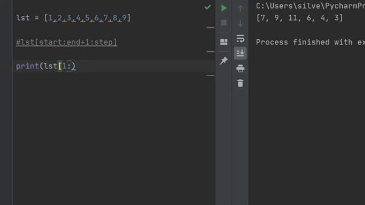The width and height of the screenshot is (365, 205).
Task: Open the Restore Layout icon in run toolbar
Action: (224, 42)
